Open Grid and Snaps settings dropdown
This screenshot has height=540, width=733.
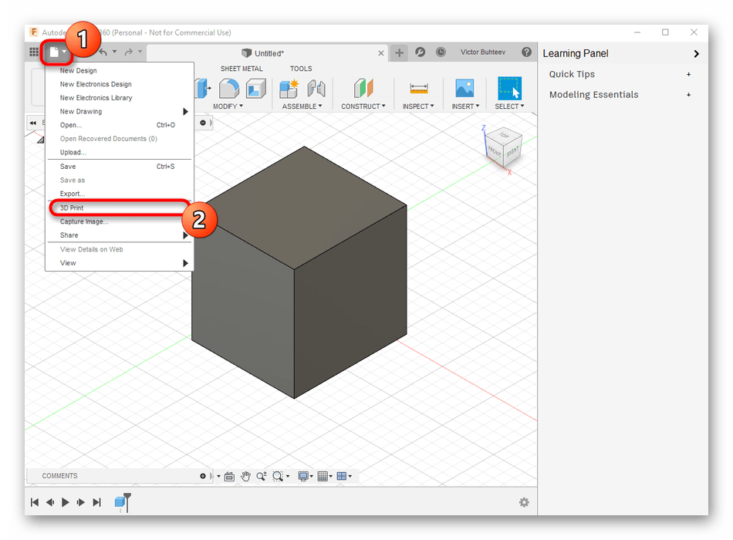325,477
